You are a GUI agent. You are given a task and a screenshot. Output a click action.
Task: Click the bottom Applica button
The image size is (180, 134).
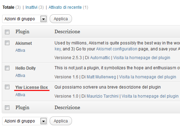[x=61, y=121]
